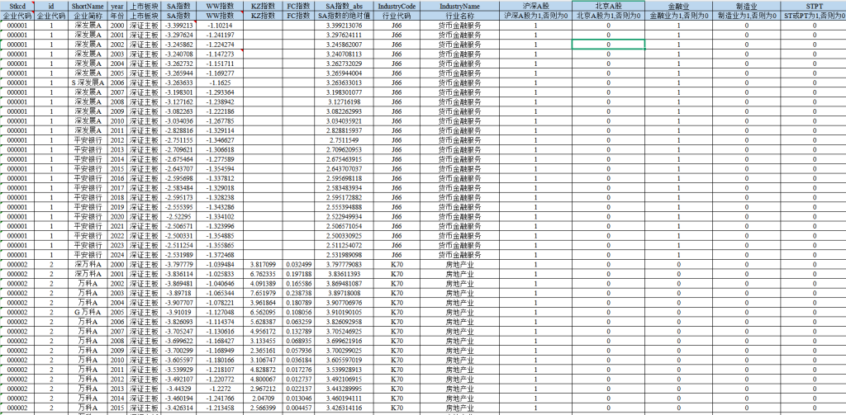Screen dimensions: 846x415
Task: Select absolute value cell 3.399213076
Action: [x=345, y=26]
